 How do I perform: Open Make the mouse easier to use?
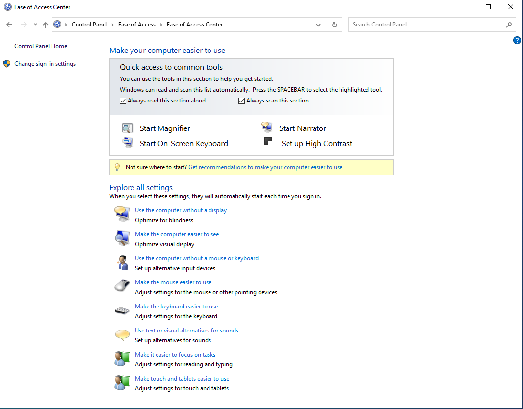[x=173, y=282]
